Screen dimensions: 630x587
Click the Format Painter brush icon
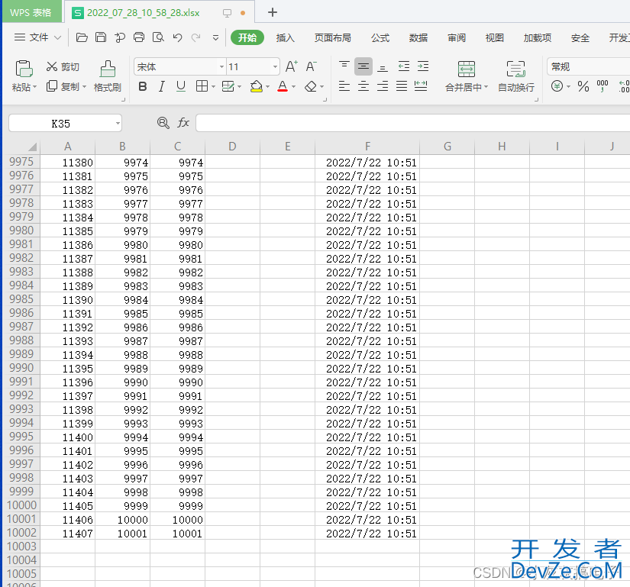(108, 69)
